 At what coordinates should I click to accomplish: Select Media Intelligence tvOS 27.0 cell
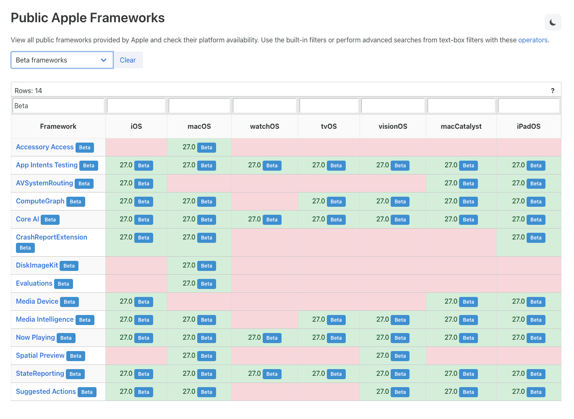pyautogui.click(x=329, y=320)
